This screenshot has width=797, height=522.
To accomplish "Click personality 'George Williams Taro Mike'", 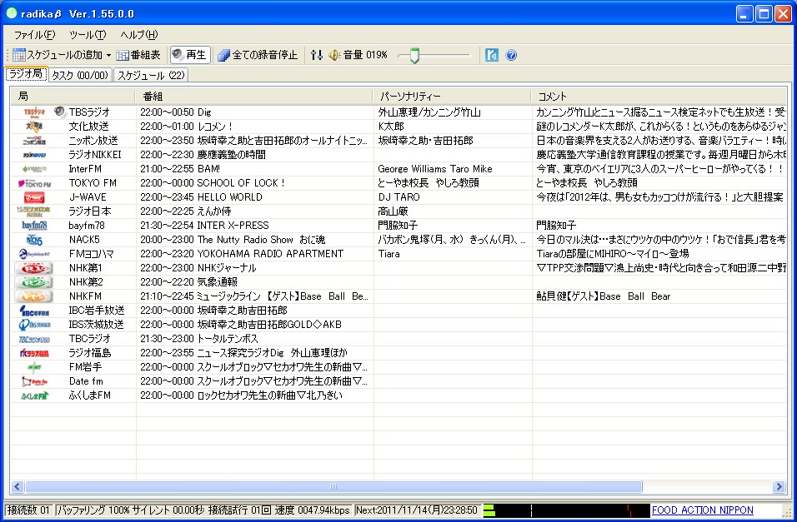I will [x=435, y=169].
